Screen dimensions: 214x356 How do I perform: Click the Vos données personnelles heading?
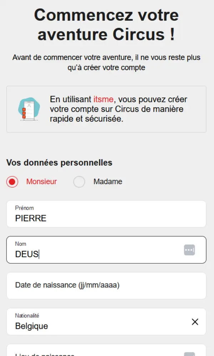point(59,163)
